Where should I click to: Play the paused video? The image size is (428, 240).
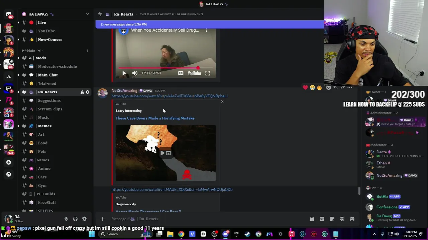pos(124,73)
